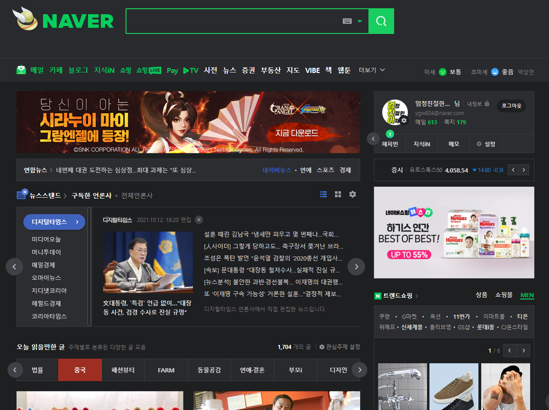Open the Naver TV play icon link

click(191, 71)
